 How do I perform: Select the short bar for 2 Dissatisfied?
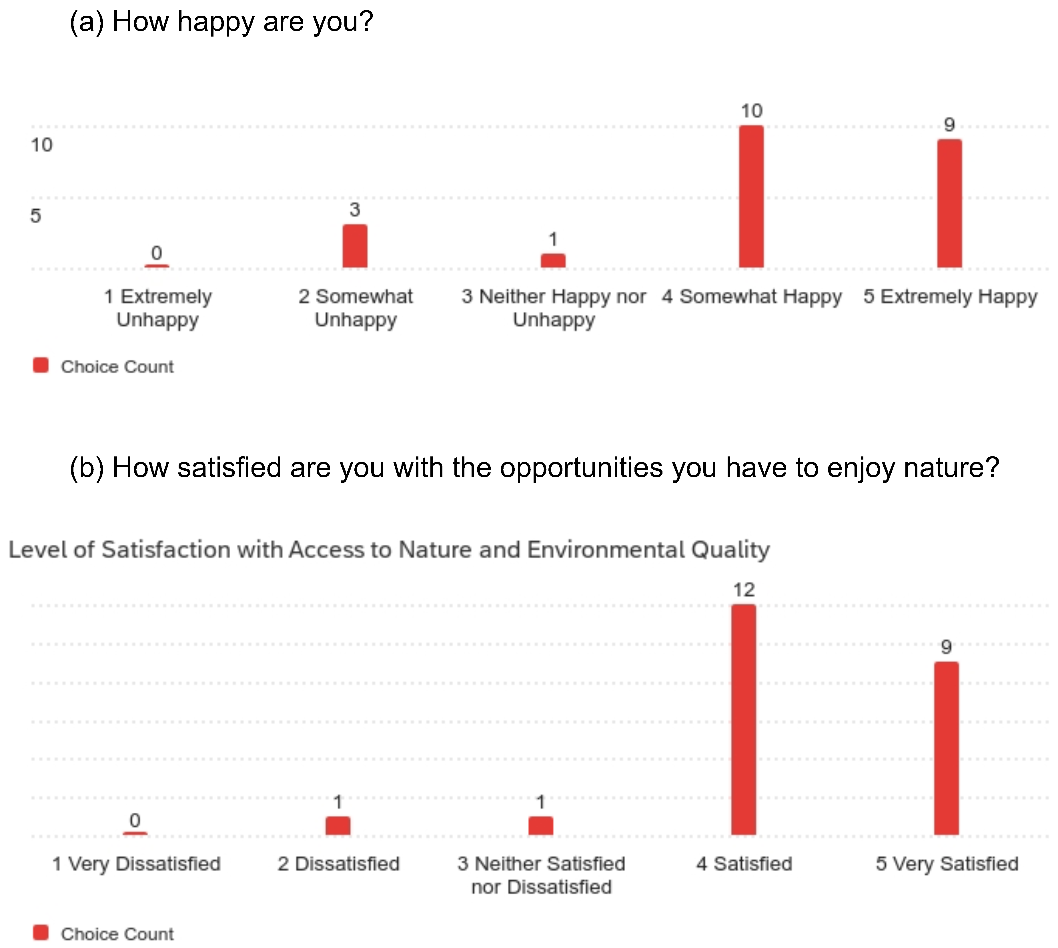coord(338,825)
